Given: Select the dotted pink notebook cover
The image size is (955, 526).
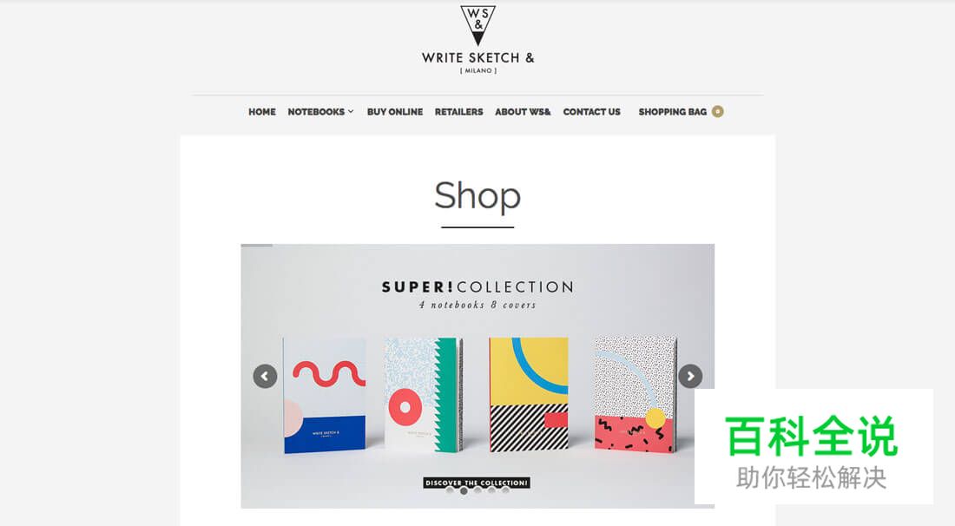Looking at the screenshot, I should [636, 394].
